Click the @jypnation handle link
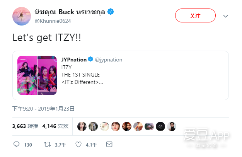The image size is (242, 157). pyautogui.click(x=109, y=60)
